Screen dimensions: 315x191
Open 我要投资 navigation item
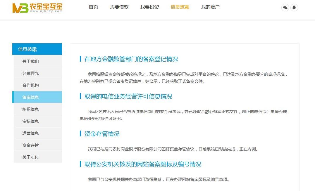[x=149, y=7]
